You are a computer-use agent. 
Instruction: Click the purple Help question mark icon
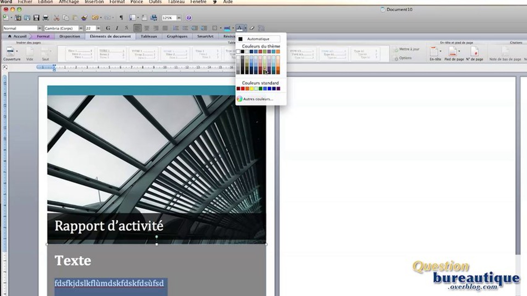[189, 18]
